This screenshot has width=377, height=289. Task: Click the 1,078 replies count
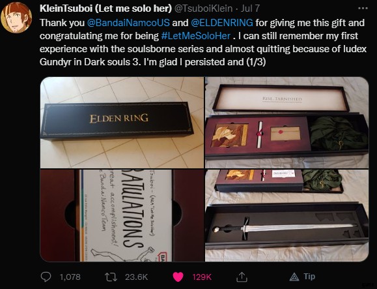pyautogui.click(x=70, y=277)
